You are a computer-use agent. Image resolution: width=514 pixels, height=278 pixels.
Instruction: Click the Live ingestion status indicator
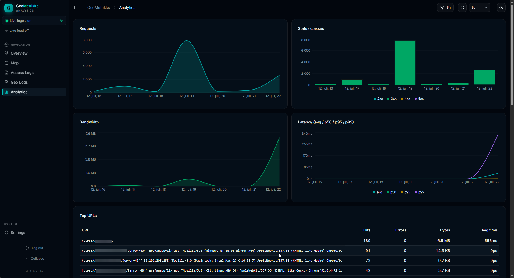(x=34, y=21)
